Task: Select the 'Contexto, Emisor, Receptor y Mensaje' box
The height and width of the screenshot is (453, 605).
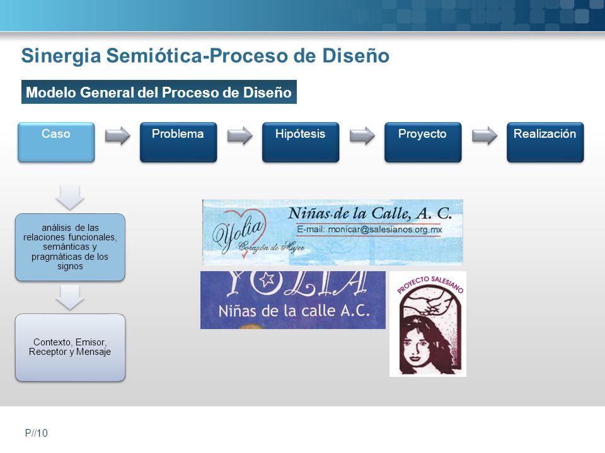Action: (70, 347)
